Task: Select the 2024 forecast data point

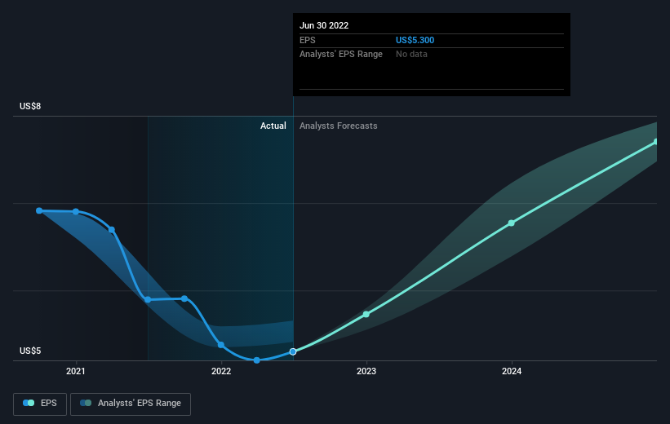Action: pyautogui.click(x=512, y=223)
